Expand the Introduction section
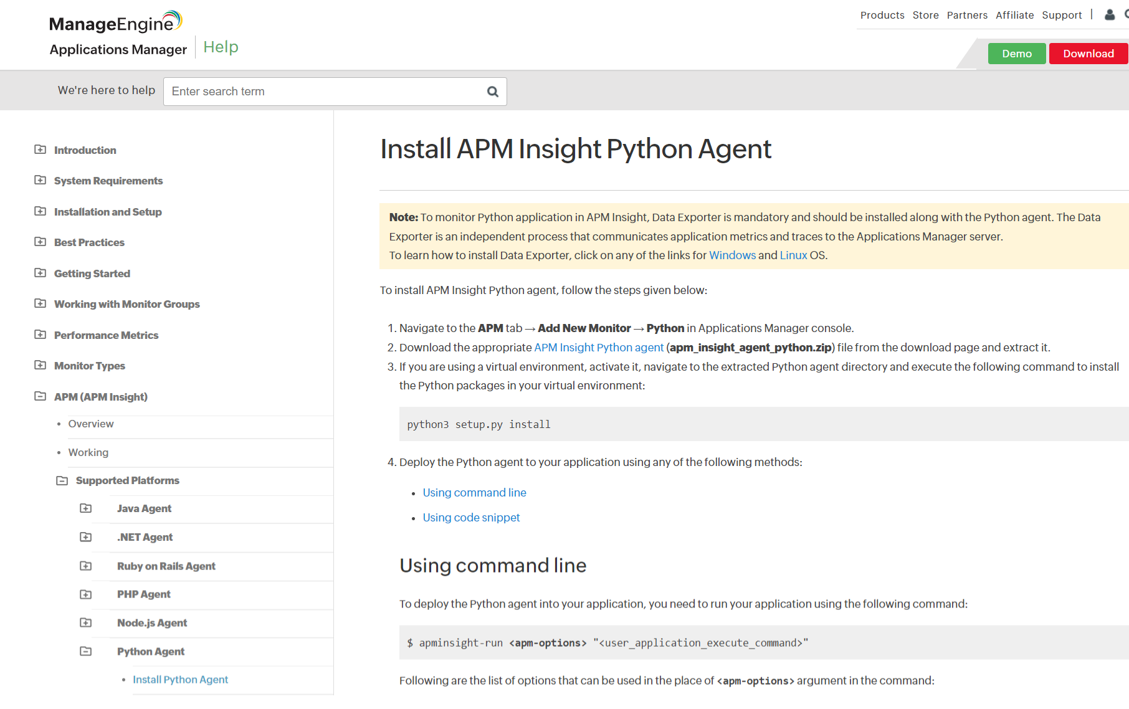This screenshot has width=1129, height=709. 40,150
